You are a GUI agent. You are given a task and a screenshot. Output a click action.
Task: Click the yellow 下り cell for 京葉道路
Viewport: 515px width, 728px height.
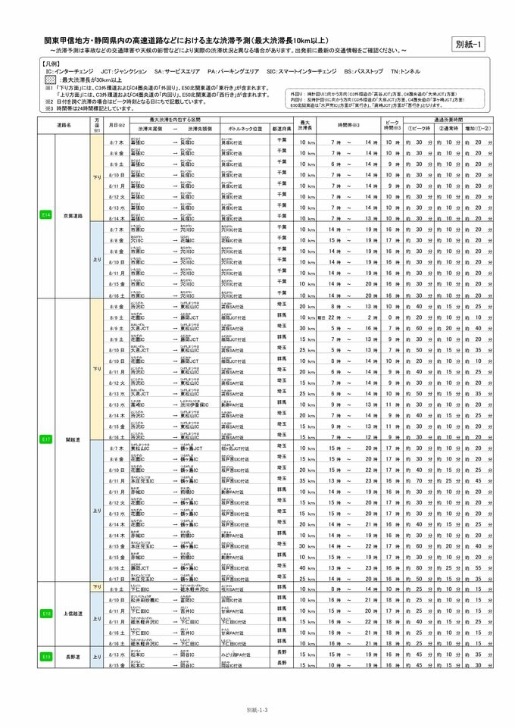pos(96,177)
